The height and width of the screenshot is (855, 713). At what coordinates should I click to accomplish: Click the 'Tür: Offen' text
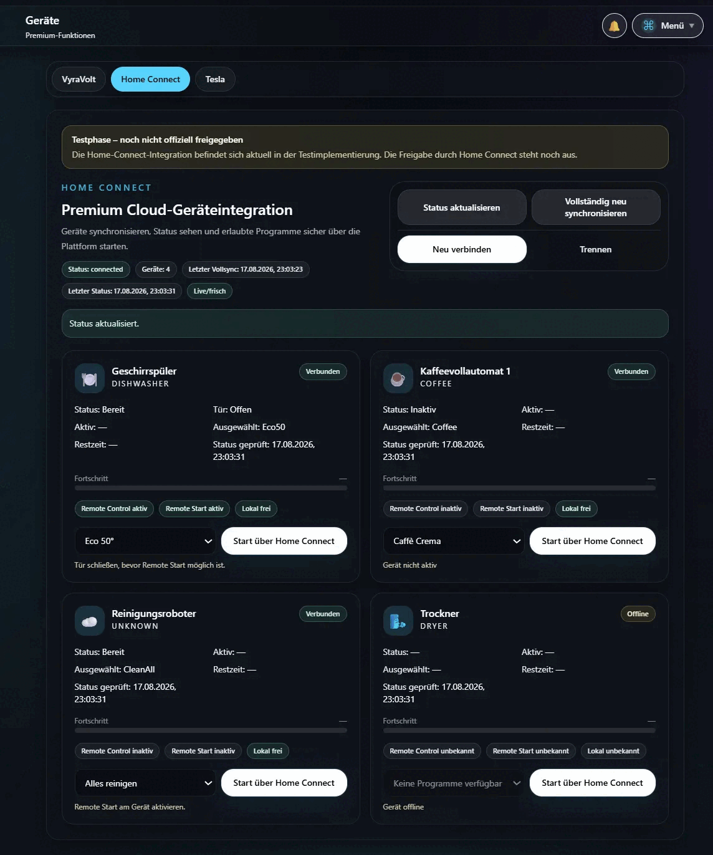(232, 409)
